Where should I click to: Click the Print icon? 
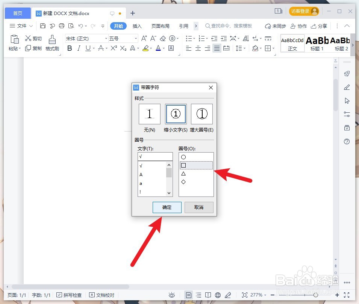[x=62, y=26]
